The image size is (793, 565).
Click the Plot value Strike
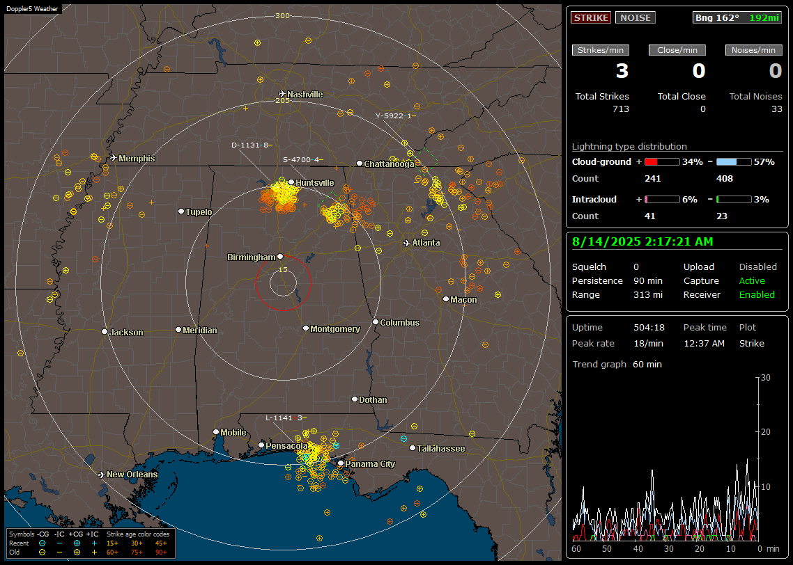(x=751, y=343)
